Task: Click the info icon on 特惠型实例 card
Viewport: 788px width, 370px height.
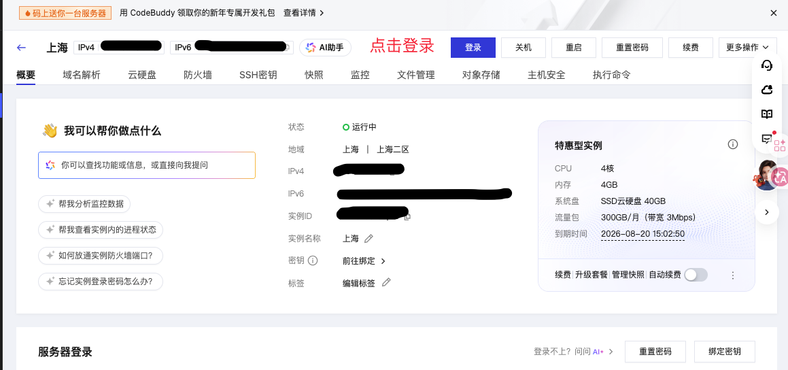Action: click(732, 144)
